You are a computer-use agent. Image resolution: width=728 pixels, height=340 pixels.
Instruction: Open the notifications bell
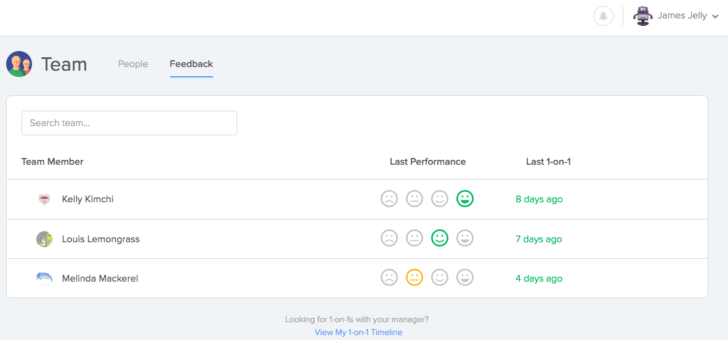pos(603,16)
